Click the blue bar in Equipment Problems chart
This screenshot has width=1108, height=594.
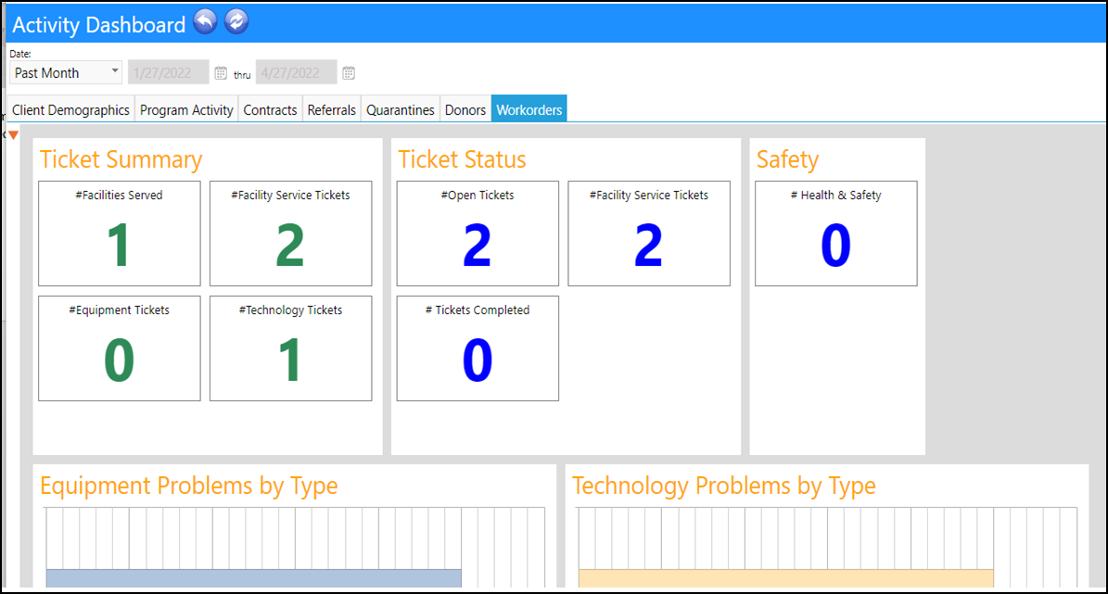254,578
